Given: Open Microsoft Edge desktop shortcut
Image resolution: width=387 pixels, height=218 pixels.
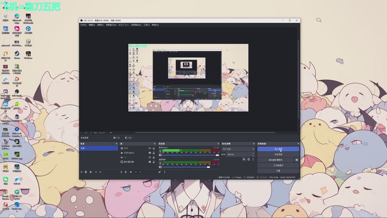Looking at the screenshot, I should 17,18.
